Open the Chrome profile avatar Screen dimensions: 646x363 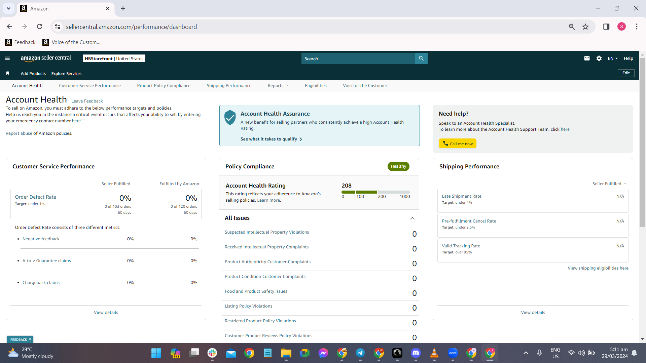pos(621,27)
